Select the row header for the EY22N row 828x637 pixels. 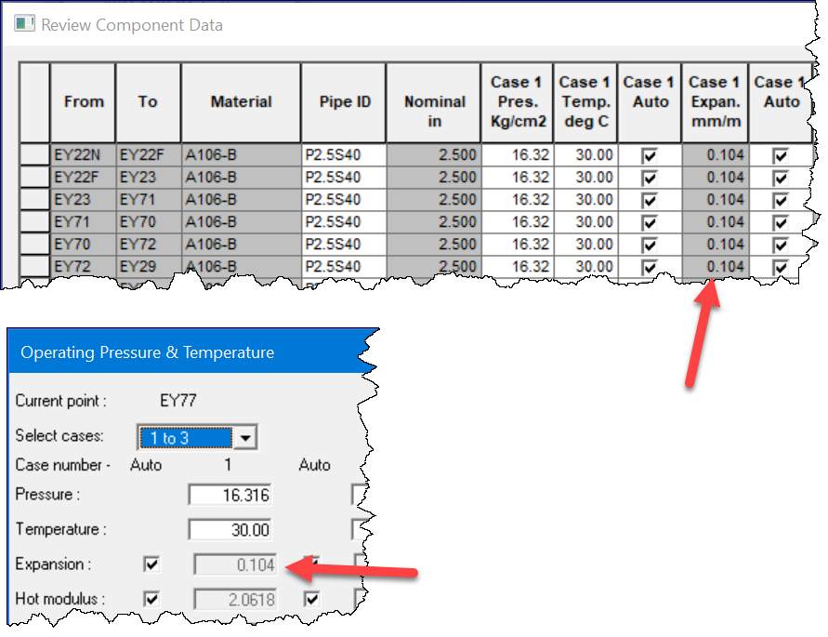pos(35,154)
